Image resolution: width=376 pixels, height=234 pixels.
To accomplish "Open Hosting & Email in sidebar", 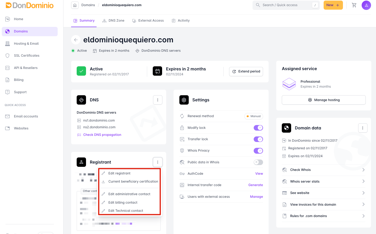I will click(30, 44).
